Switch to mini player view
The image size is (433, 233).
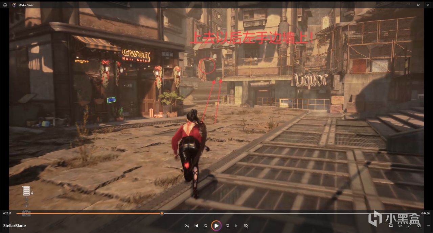click(419, 226)
